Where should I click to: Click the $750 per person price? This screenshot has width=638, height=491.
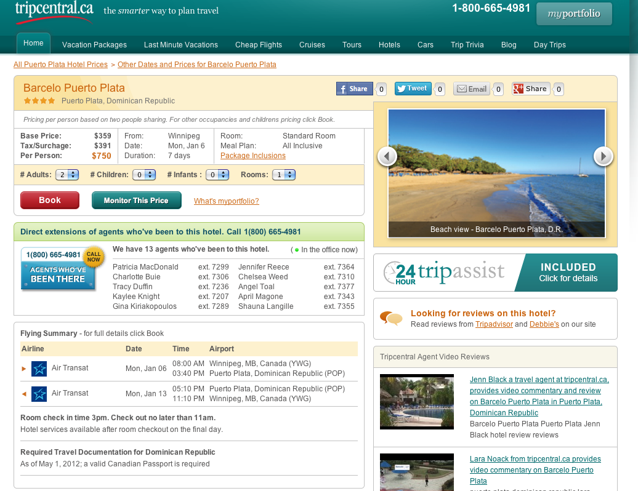[x=102, y=156]
